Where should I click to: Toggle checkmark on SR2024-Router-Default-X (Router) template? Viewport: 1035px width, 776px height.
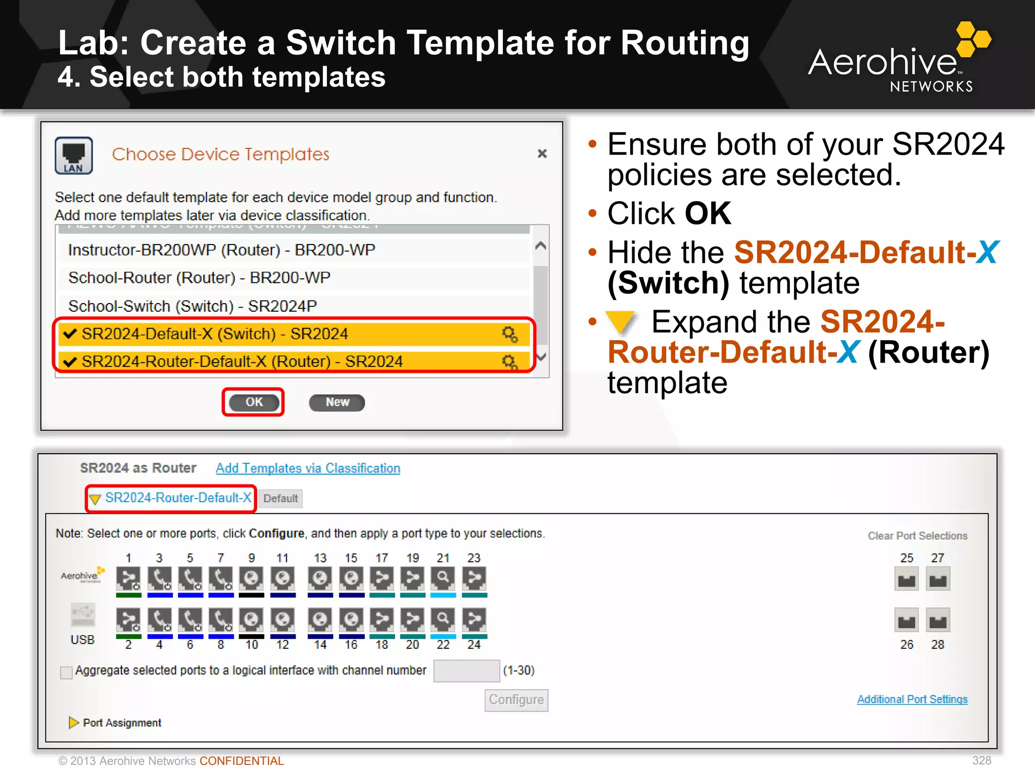coord(70,362)
